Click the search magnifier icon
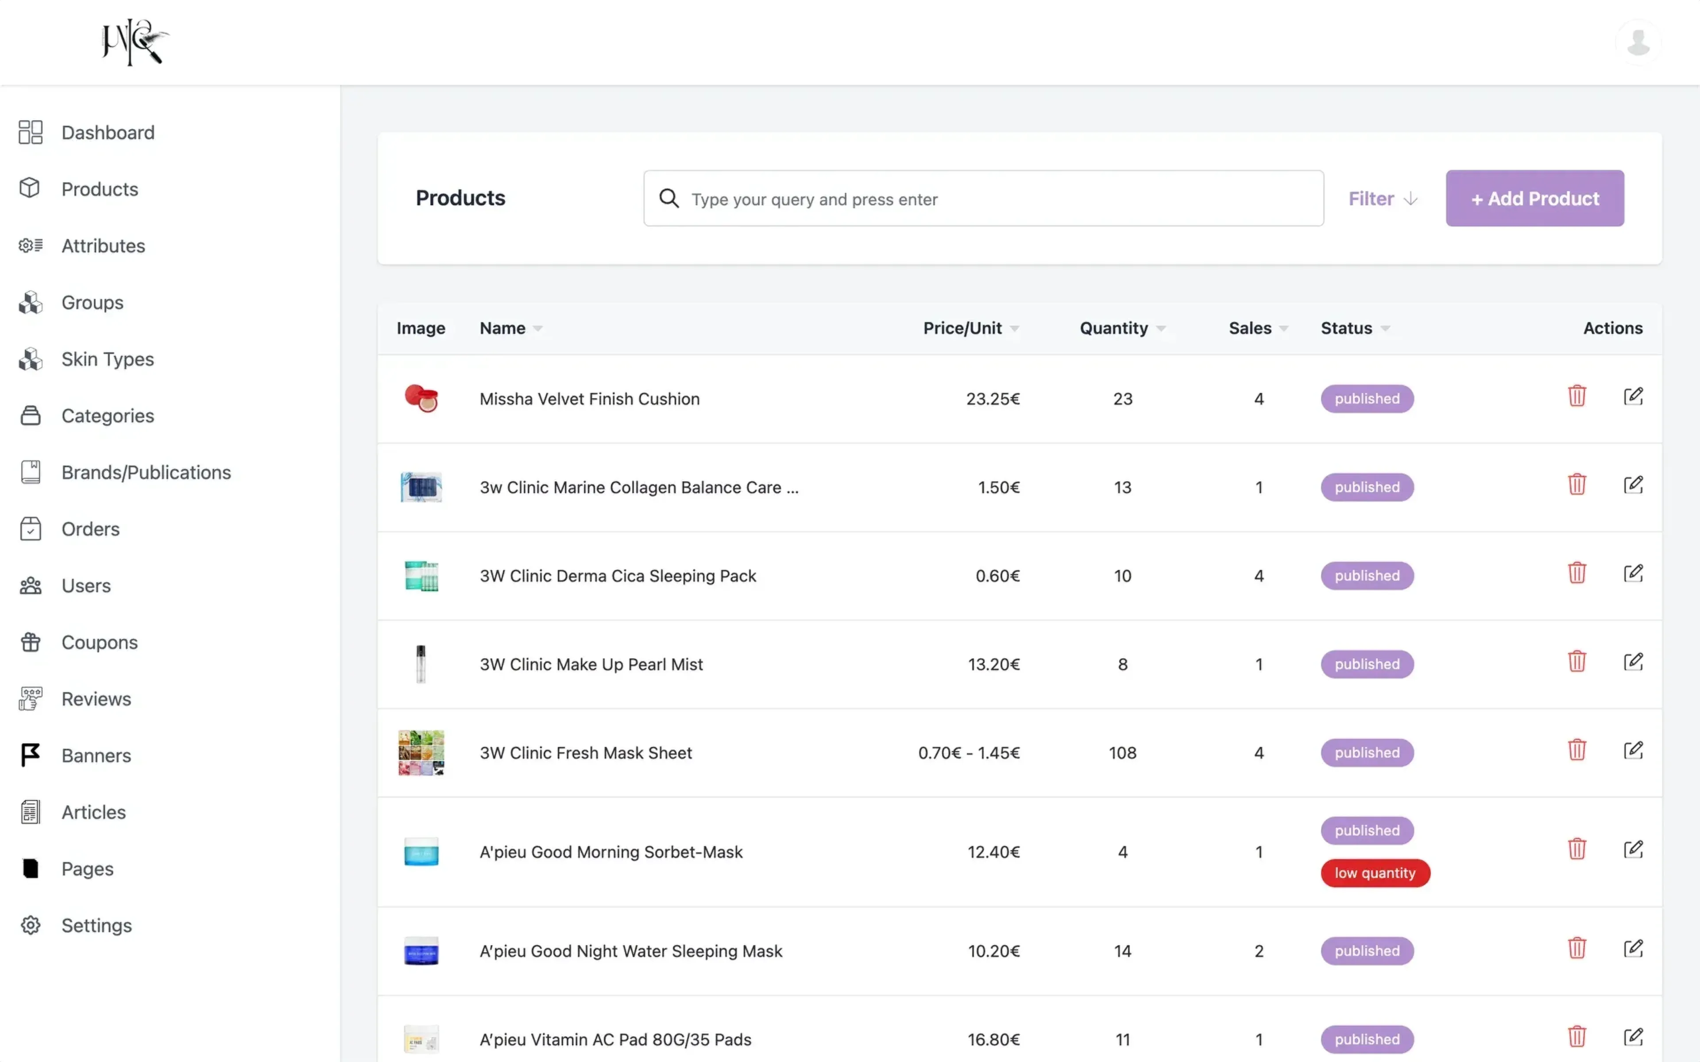The width and height of the screenshot is (1700, 1062). click(x=669, y=199)
